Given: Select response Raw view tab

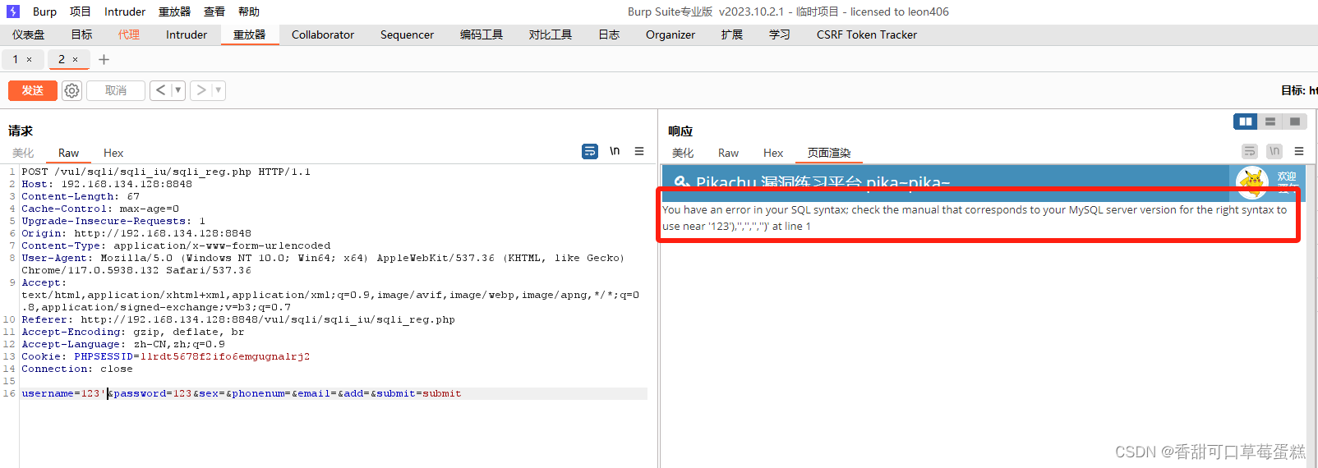Looking at the screenshot, I should [x=728, y=153].
